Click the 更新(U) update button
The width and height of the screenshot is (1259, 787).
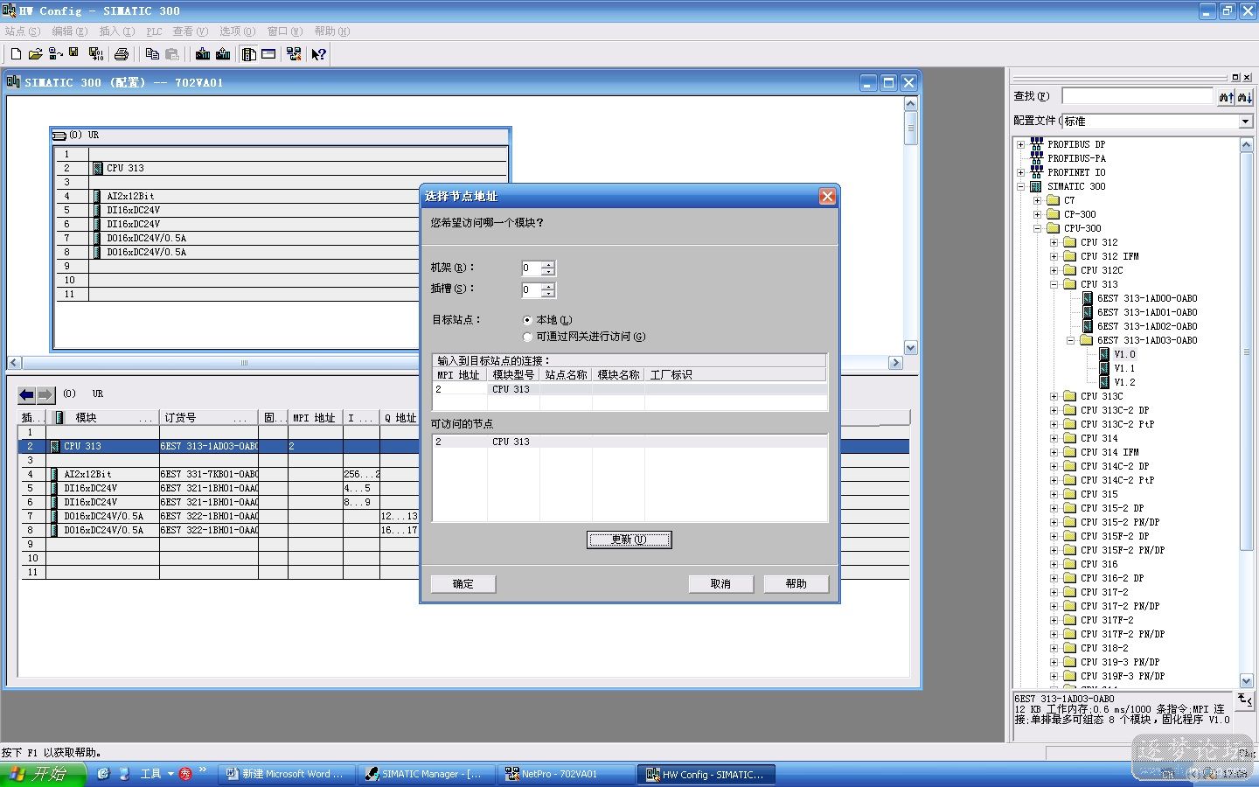coord(629,540)
